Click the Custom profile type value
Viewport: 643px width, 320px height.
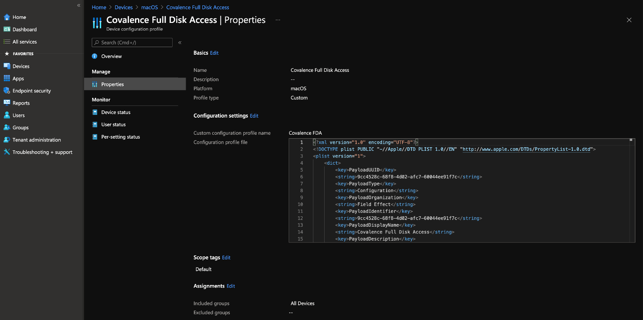pos(299,98)
